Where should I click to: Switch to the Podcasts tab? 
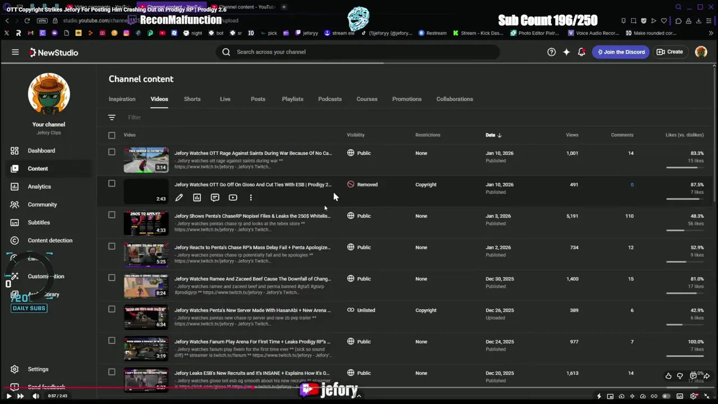point(330,99)
